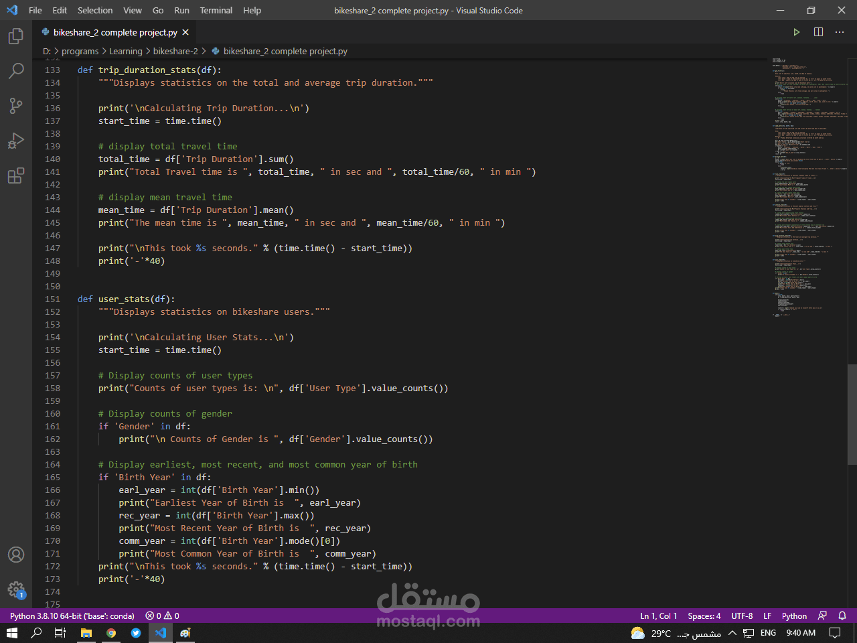Run Python file with play button

[x=797, y=32]
